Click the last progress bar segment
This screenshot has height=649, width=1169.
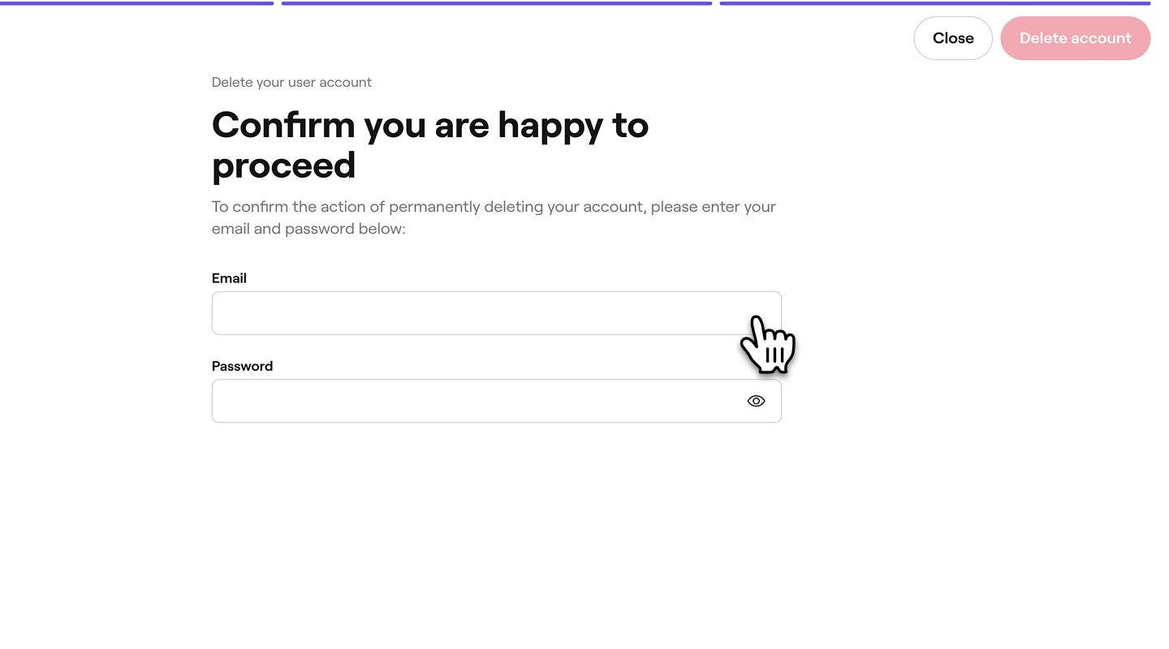(934, 3)
